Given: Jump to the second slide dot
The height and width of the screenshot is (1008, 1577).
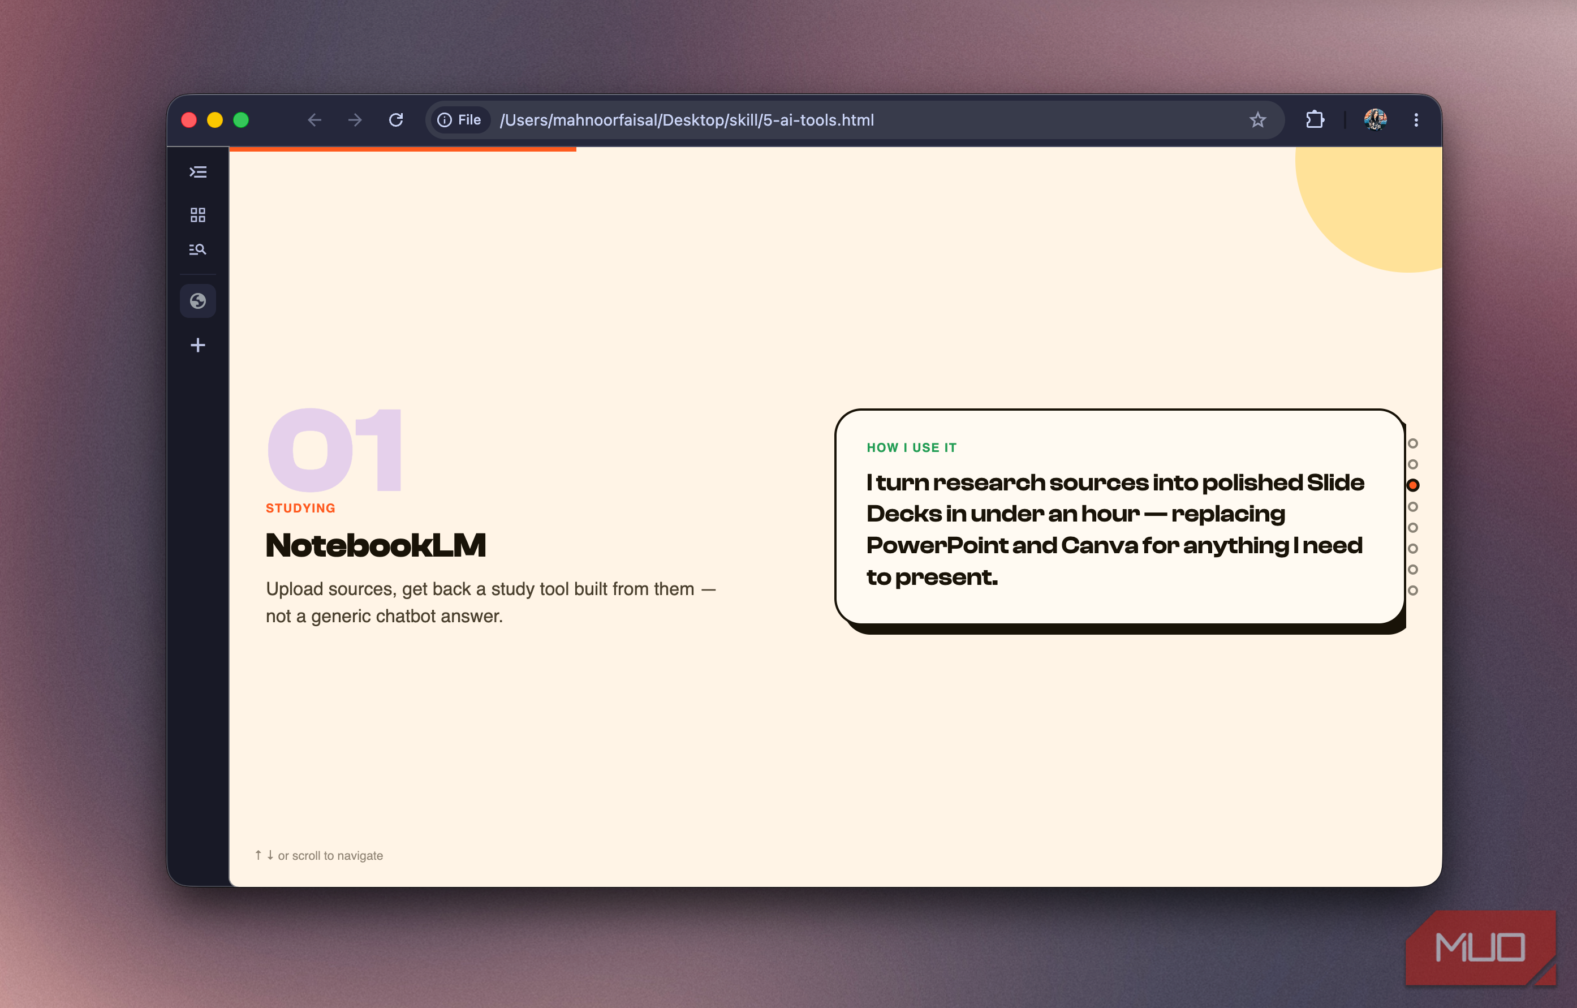Looking at the screenshot, I should pos(1412,464).
